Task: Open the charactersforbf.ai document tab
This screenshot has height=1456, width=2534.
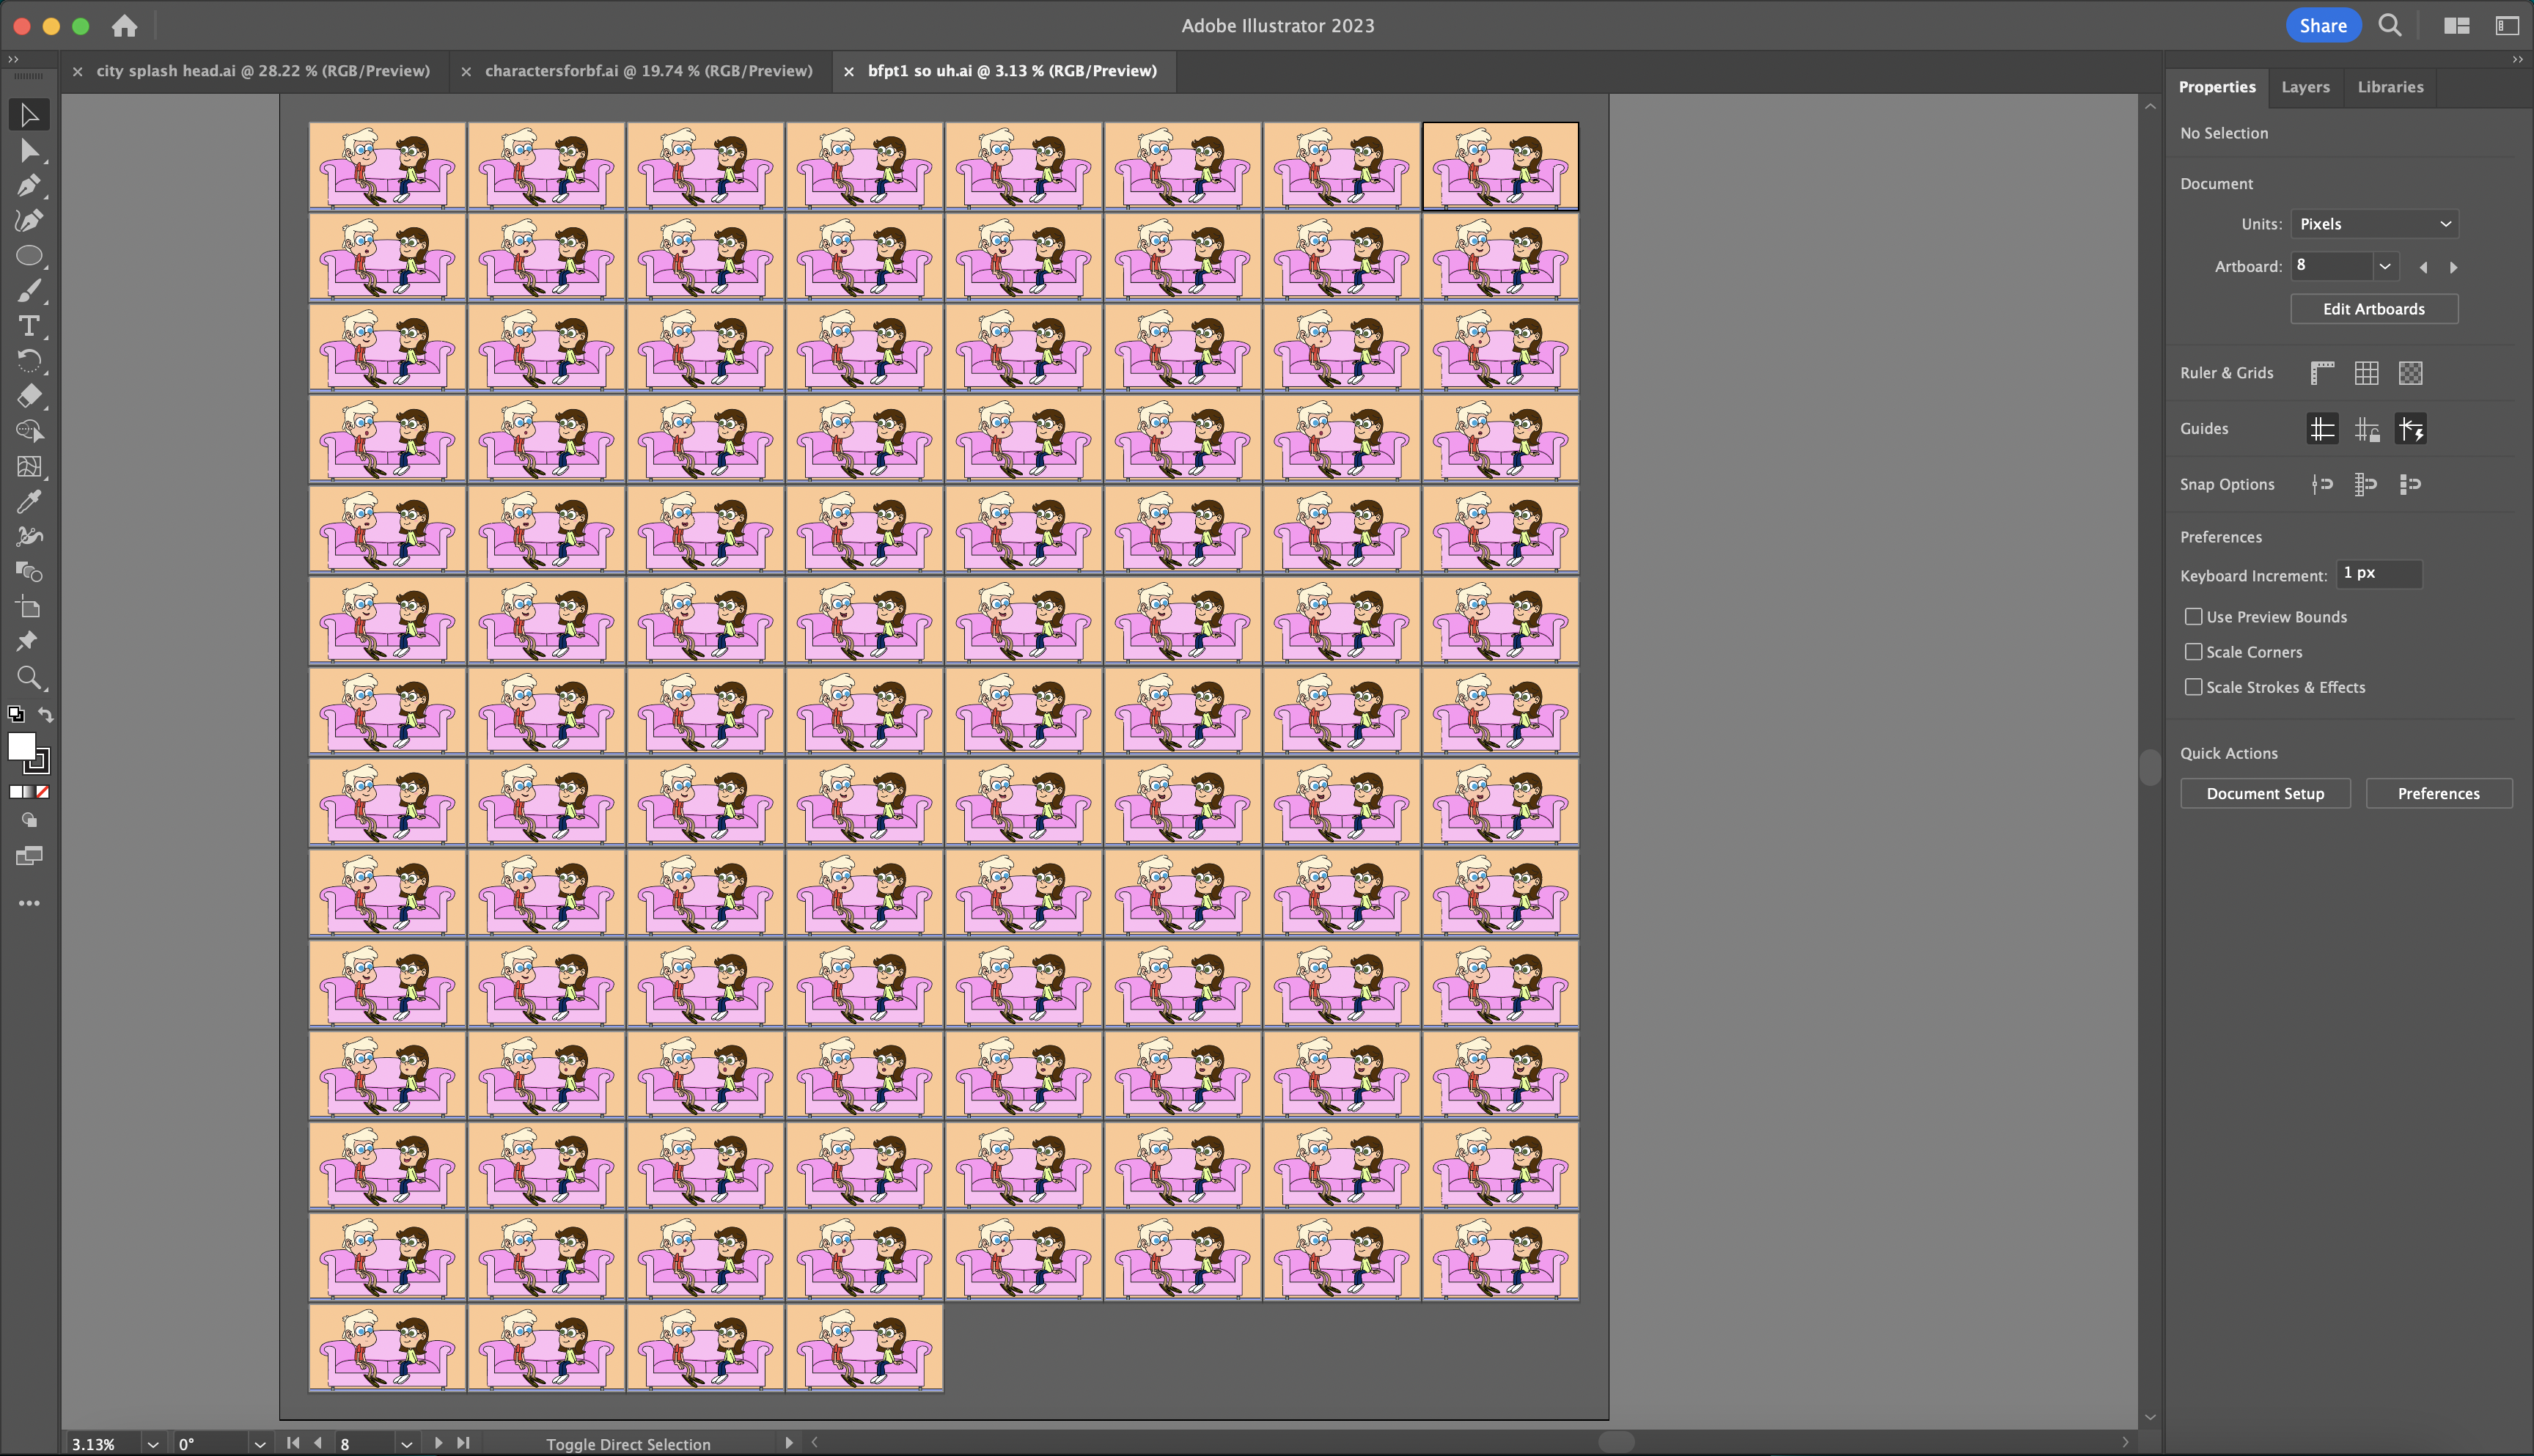Action: point(648,71)
